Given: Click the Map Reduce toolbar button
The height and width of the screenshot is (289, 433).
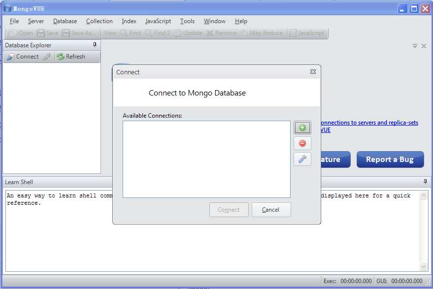Looking at the screenshot, I should coord(263,33).
